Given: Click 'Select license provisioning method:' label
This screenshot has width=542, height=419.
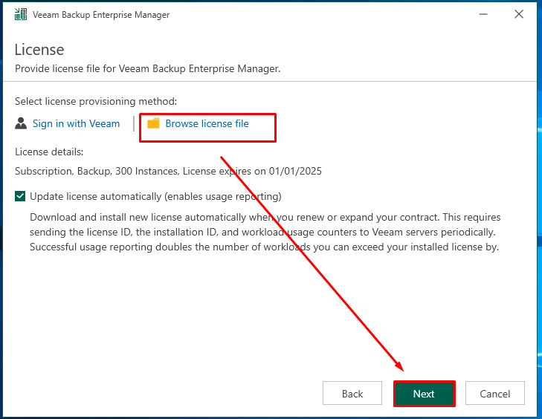Looking at the screenshot, I should (x=96, y=102).
